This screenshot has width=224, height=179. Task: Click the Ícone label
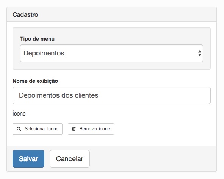19,114
